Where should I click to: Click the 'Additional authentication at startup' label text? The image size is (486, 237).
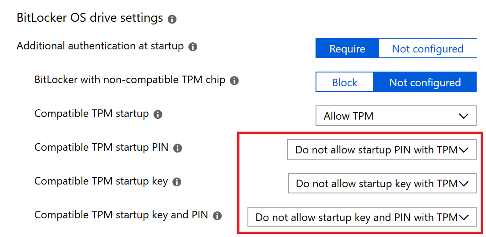coord(101,46)
